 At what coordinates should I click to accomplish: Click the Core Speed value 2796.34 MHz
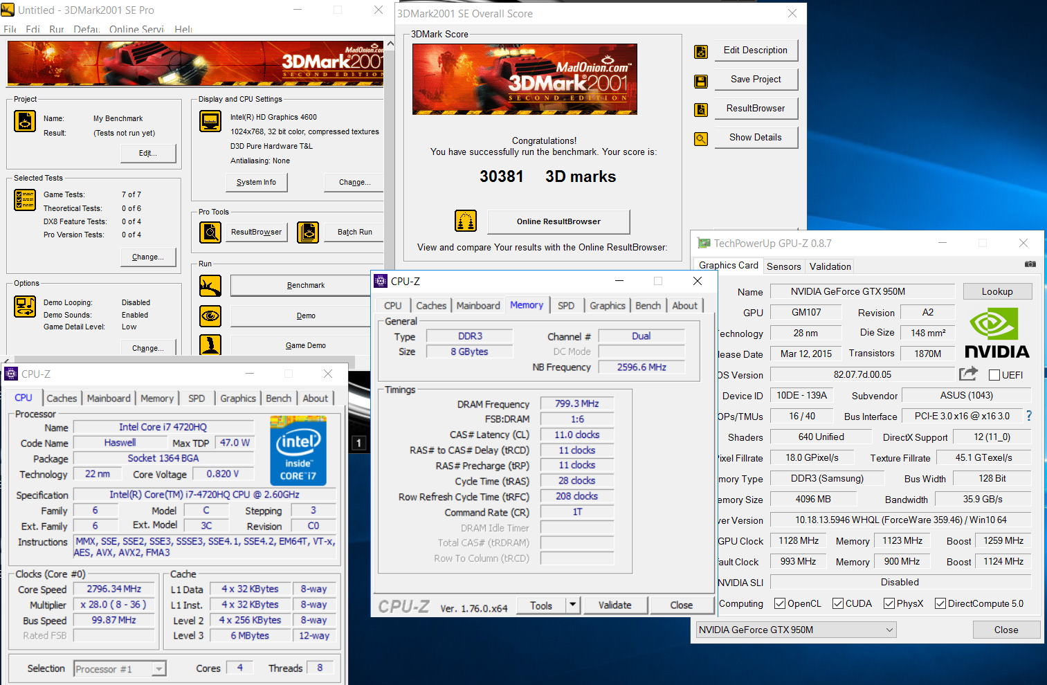pyautogui.click(x=114, y=589)
